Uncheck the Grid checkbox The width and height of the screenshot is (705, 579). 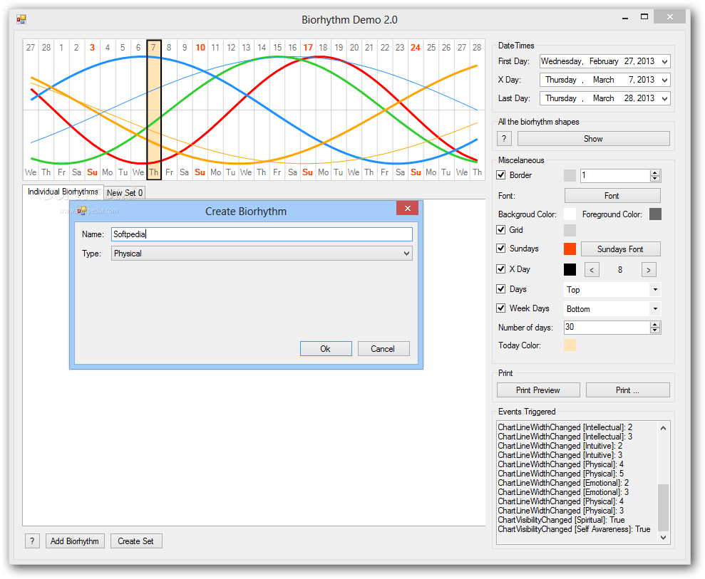pyautogui.click(x=501, y=229)
